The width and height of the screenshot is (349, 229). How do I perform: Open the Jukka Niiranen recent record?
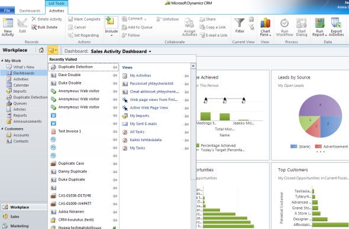click(x=71, y=212)
